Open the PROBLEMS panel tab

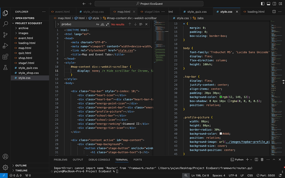pyautogui.click(x=60, y=160)
